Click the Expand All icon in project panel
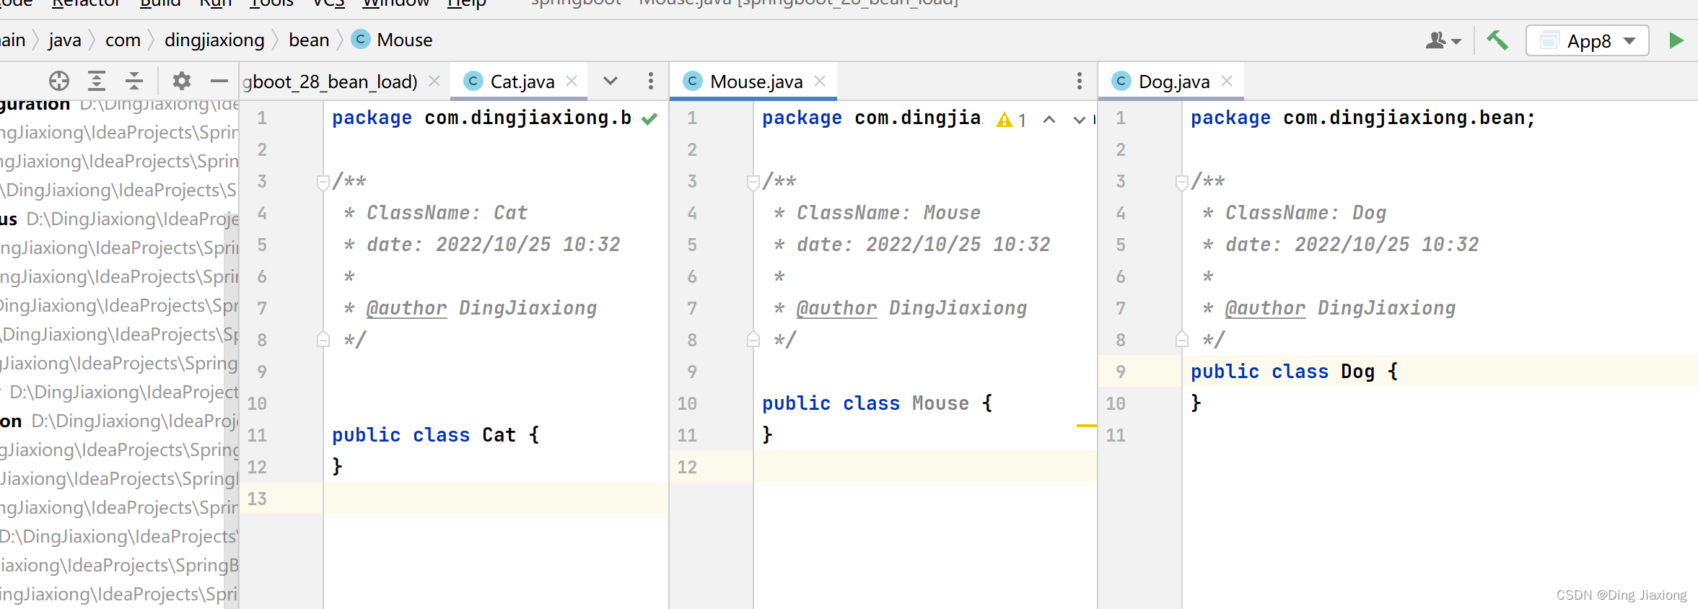This screenshot has width=1698, height=609. click(97, 81)
